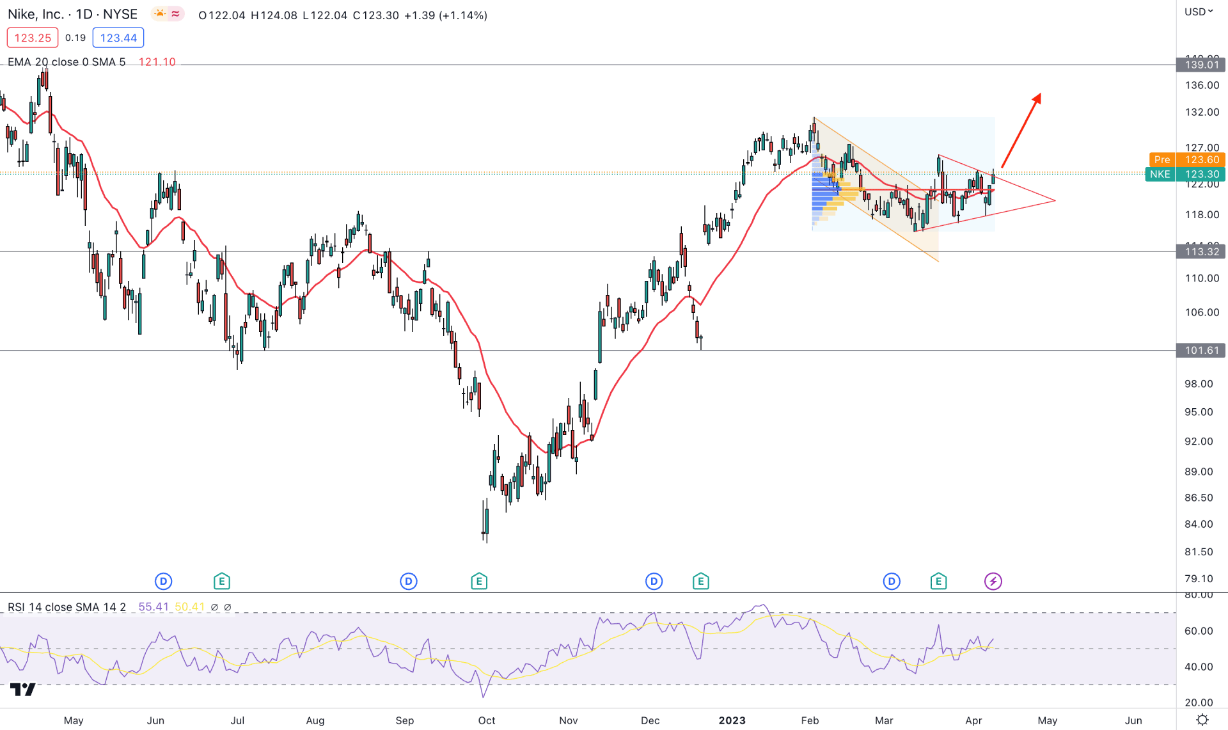The width and height of the screenshot is (1228, 730).
Task: Select the RSI 14 close indicator legend
Action: coord(67,607)
